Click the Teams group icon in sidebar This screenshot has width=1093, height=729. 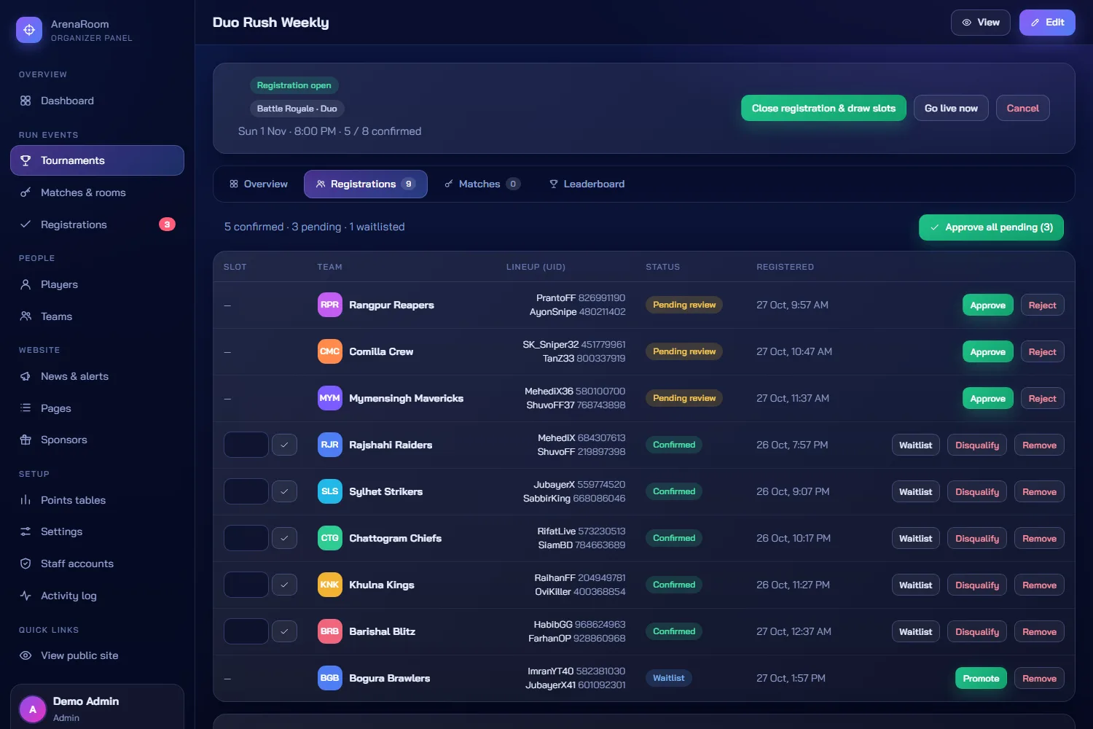tap(26, 316)
